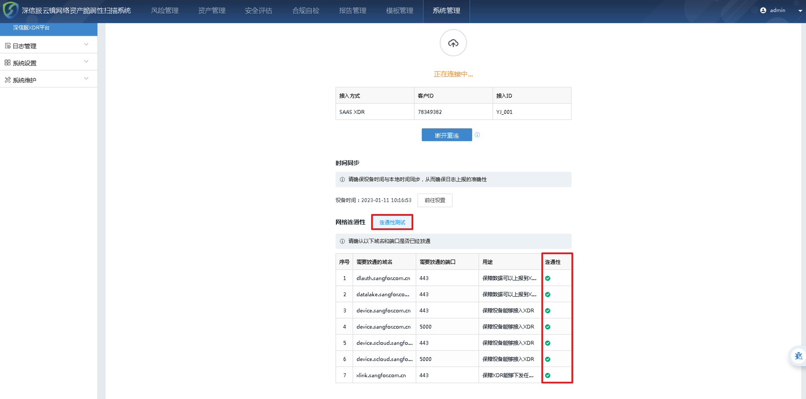Click green connectivity icon in row 5
Viewport: 806px width, 399px height.
click(x=548, y=343)
